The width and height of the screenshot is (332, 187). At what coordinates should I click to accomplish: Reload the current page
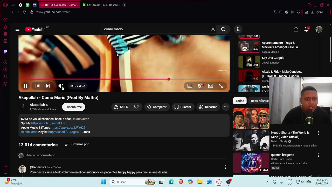(x=24, y=12)
